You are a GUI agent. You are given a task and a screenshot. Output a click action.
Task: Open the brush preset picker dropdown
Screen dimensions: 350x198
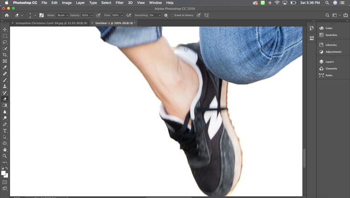pos(35,15)
